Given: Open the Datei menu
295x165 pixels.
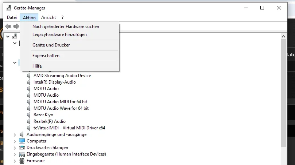Looking at the screenshot, I should [x=12, y=17].
